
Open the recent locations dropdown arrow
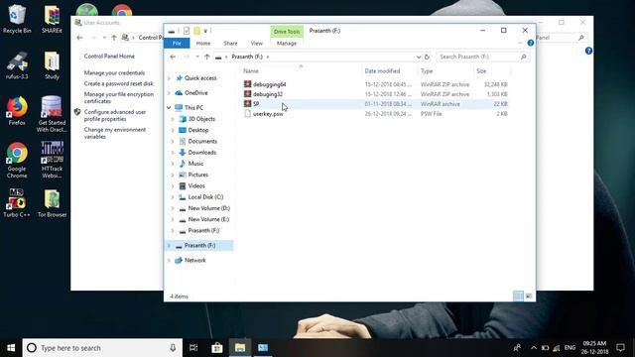(x=197, y=58)
